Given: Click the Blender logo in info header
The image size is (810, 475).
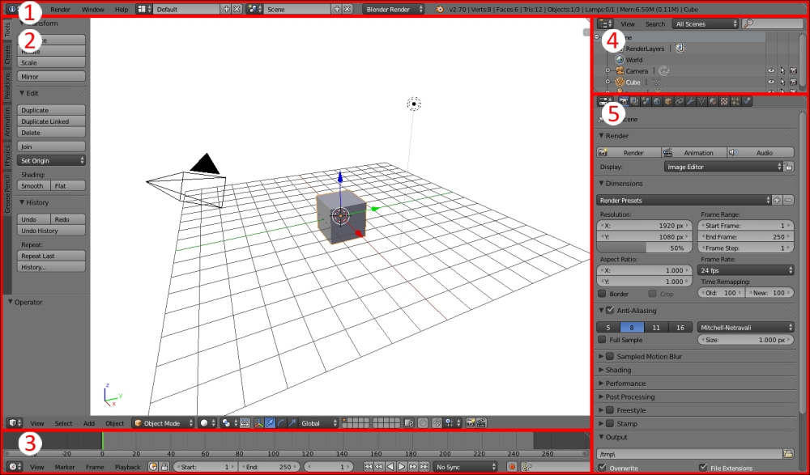Looking at the screenshot, I should [439, 9].
